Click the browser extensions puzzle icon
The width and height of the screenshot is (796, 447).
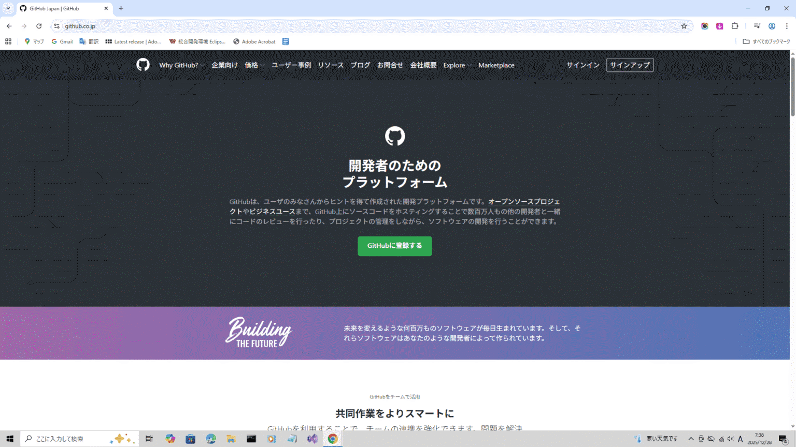(x=734, y=26)
